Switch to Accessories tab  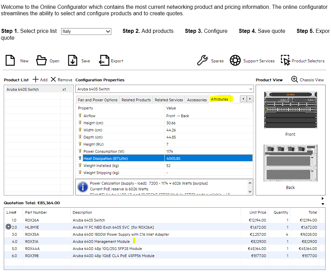click(x=197, y=100)
